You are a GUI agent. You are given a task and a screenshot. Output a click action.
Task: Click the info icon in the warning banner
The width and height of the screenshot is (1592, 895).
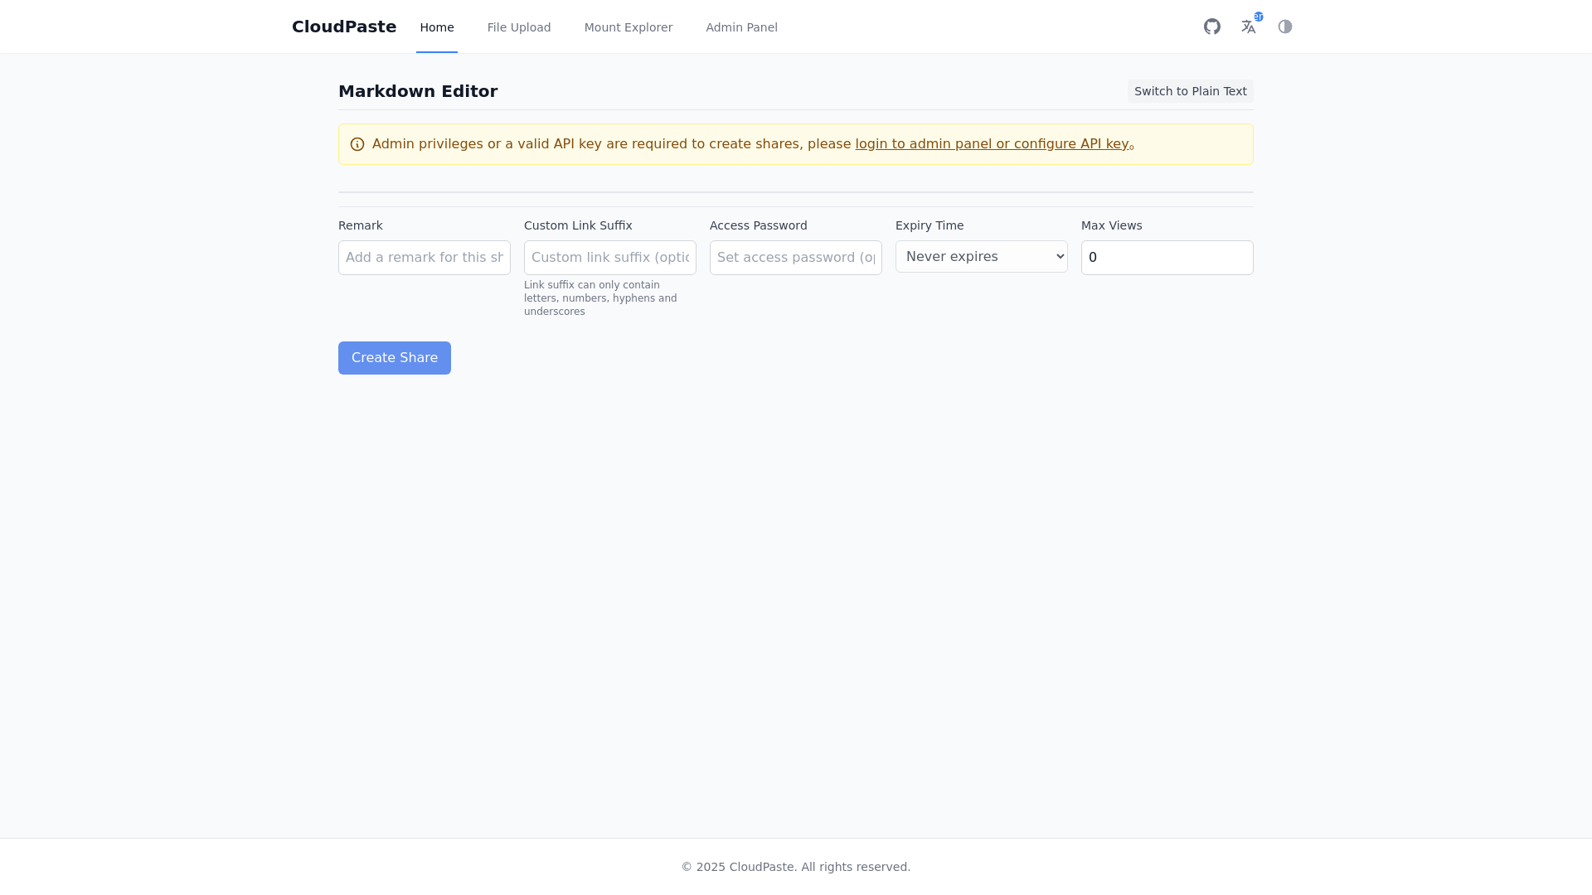(x=357, y=144)
